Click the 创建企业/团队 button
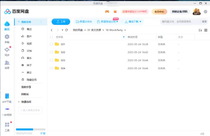210x136 pixels. tap(180, 12)
